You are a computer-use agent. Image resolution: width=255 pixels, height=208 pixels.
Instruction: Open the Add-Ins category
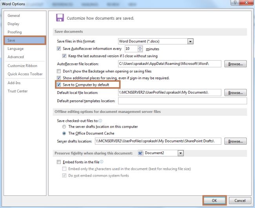pyautogui.click(x=14, y=83)
